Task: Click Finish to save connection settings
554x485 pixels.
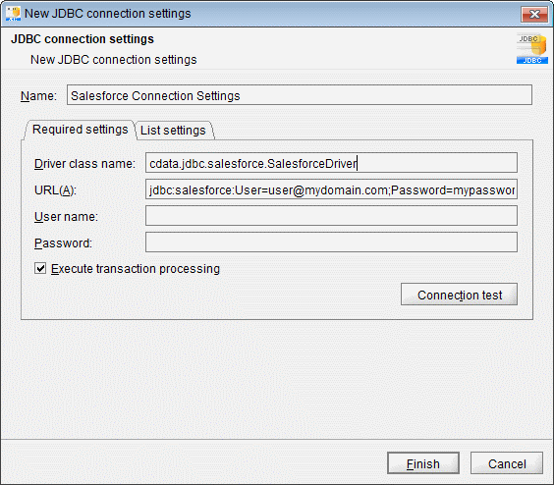Action: 423,463
